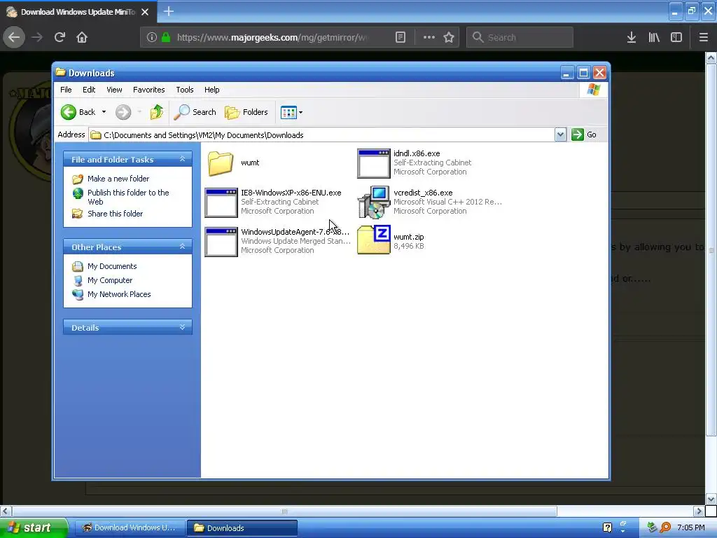The image size is (717, 538).
Task: Open Firefox page actions three-dot menu
Action: [429, 37]
